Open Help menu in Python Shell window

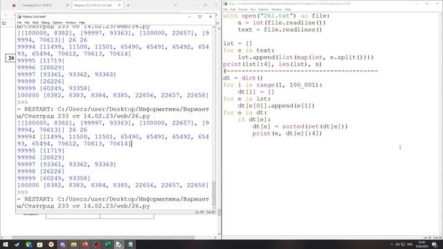(x=82, y=23)
